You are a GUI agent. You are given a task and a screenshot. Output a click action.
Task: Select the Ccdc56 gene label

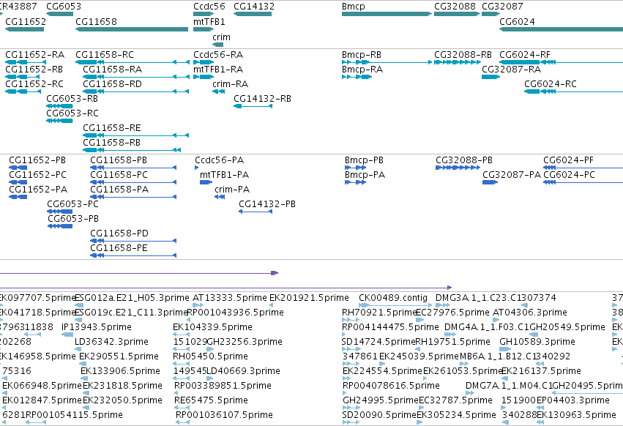pyautogui.click(x=209, y=7)
